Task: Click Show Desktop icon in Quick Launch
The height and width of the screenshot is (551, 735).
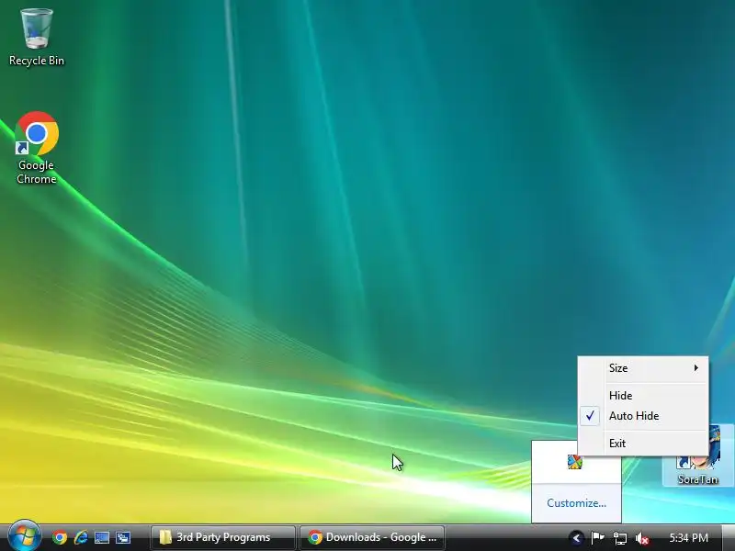Action: (102, 537)
